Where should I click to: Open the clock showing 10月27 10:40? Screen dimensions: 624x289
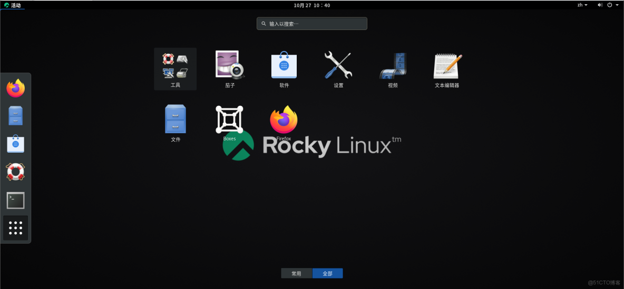[x=311, y=5]
